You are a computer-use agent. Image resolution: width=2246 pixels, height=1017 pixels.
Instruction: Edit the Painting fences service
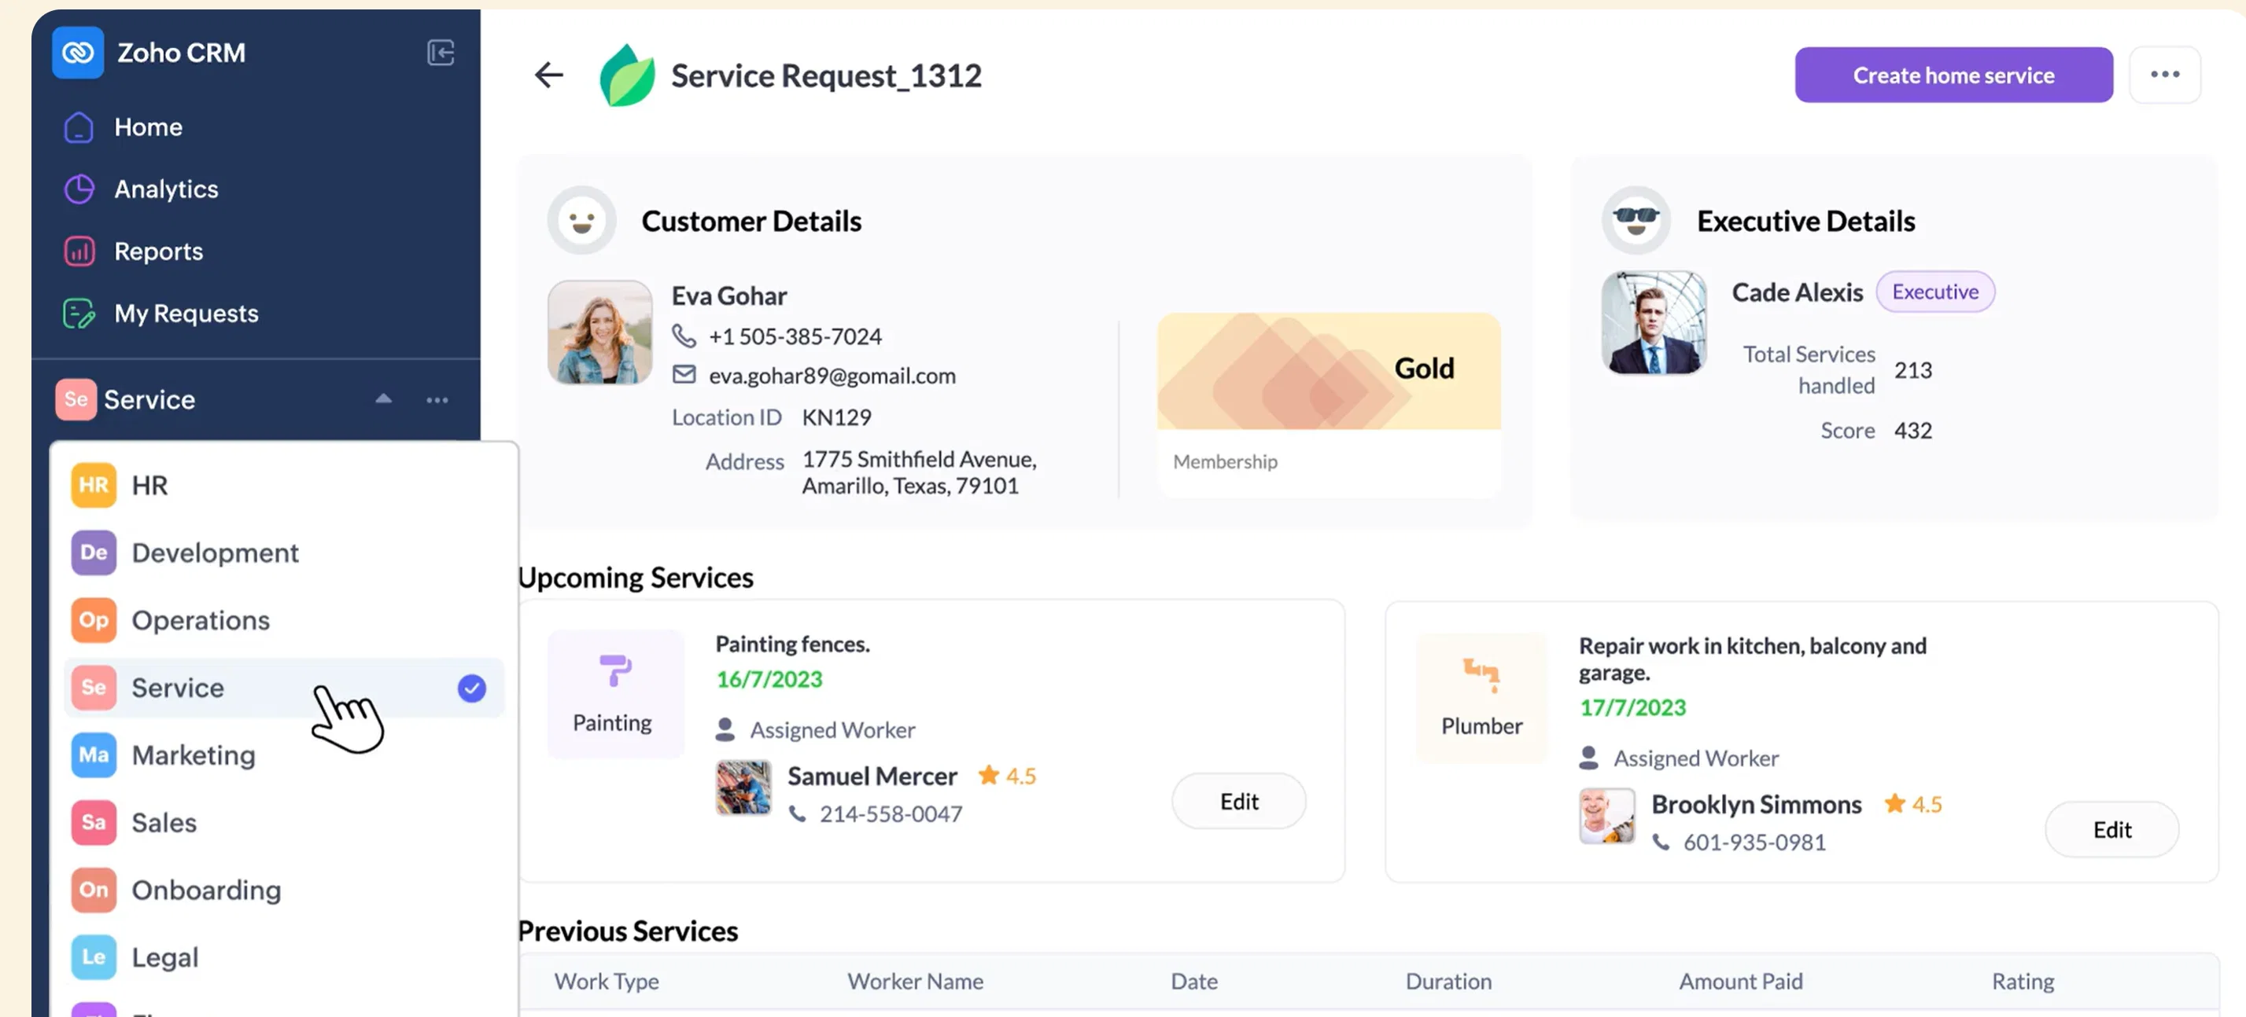[1238, 801]
